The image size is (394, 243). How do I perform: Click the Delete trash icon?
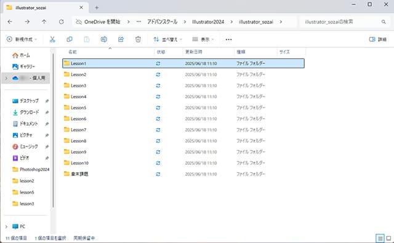pos(138,39)
